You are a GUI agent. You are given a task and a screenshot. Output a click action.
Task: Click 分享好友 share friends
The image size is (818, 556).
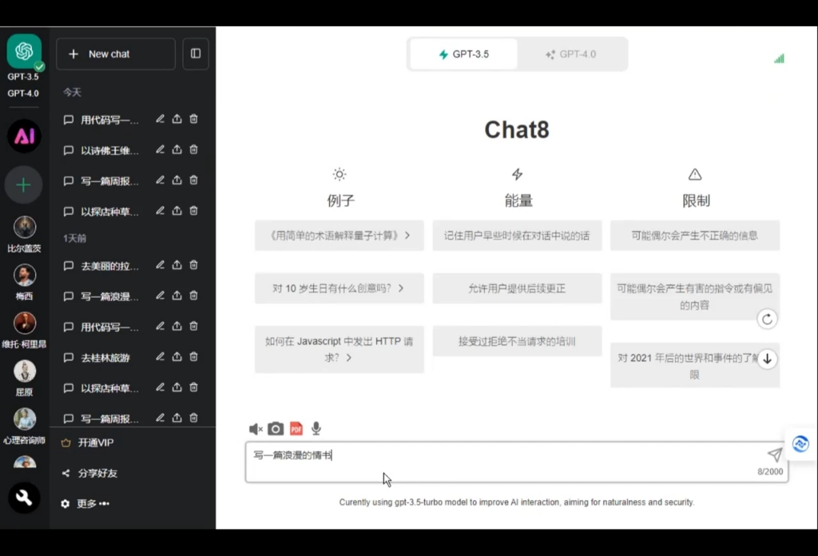click(x=89, y=473)
